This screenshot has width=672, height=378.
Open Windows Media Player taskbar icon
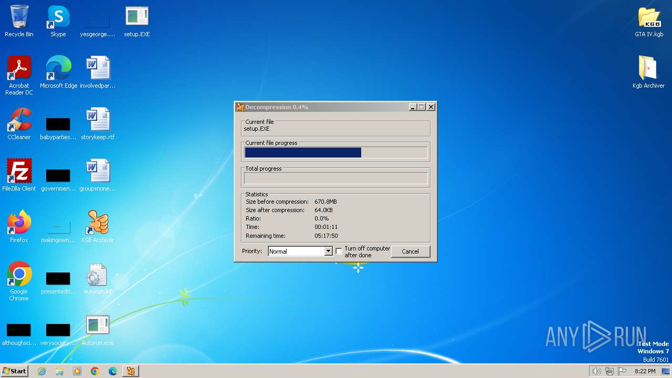pyautogui.click(x=77, y=371)
